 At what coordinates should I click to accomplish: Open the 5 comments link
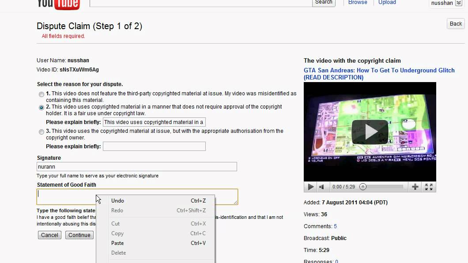pyautogui.click(x=335, y=226)
